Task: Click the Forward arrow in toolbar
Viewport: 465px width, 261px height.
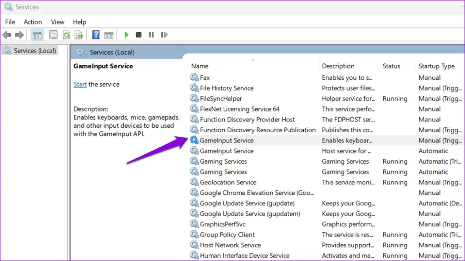Action: click(x=19, y=35)
